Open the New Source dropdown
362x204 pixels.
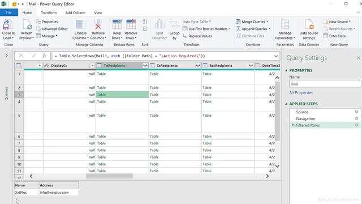pos(337,22)
